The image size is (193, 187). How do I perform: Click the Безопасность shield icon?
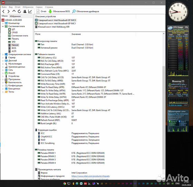tap(6, 82)
